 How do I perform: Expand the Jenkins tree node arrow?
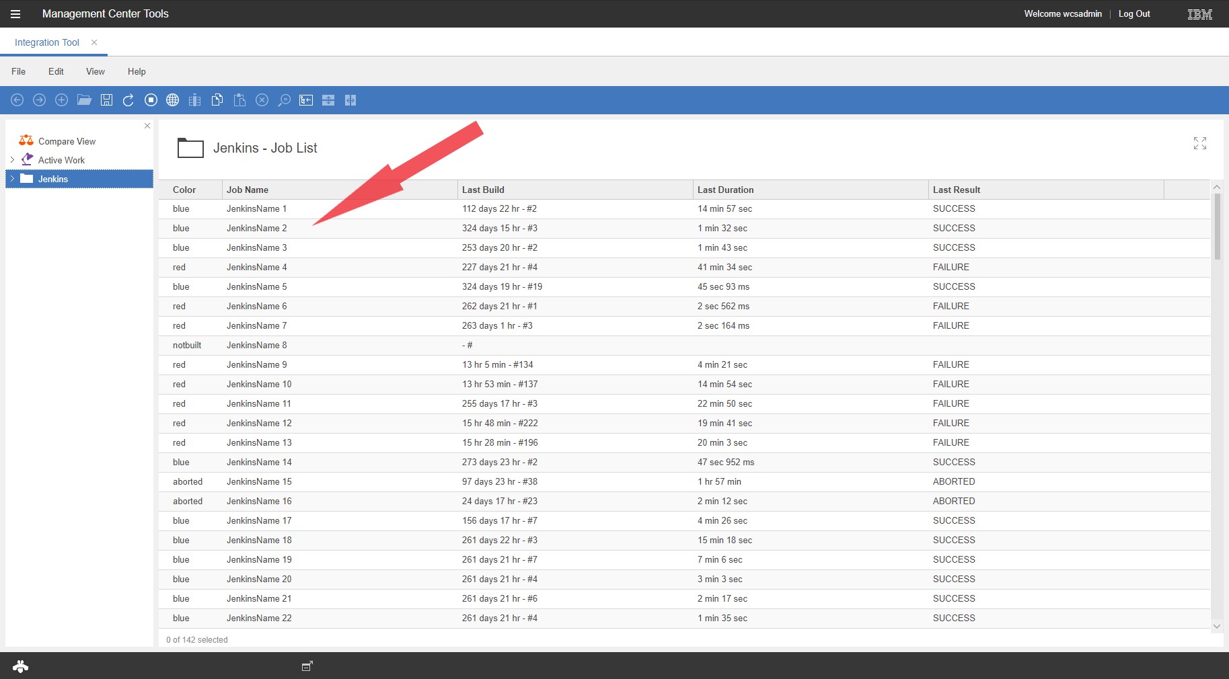click(x=12, y=179)
